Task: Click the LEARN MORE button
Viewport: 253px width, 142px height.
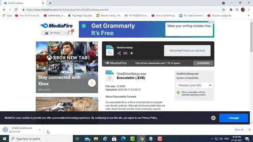Action: pyautogui.click(x=203, y=63)
